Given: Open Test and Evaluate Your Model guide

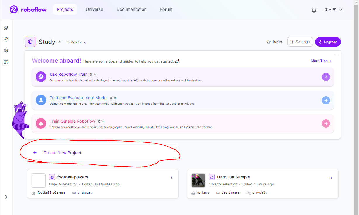Looking at the screenshot, I should coord(79,98).
